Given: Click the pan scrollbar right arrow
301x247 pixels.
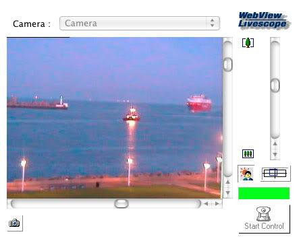Looking at the screenshot, I should pyautogui.click(x=217, y=204).
